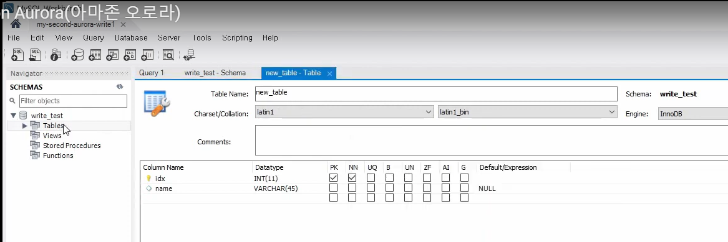Open the Edit menu
Image resolution: width=728 pixels, height=242 pixels.
[37, 38]
